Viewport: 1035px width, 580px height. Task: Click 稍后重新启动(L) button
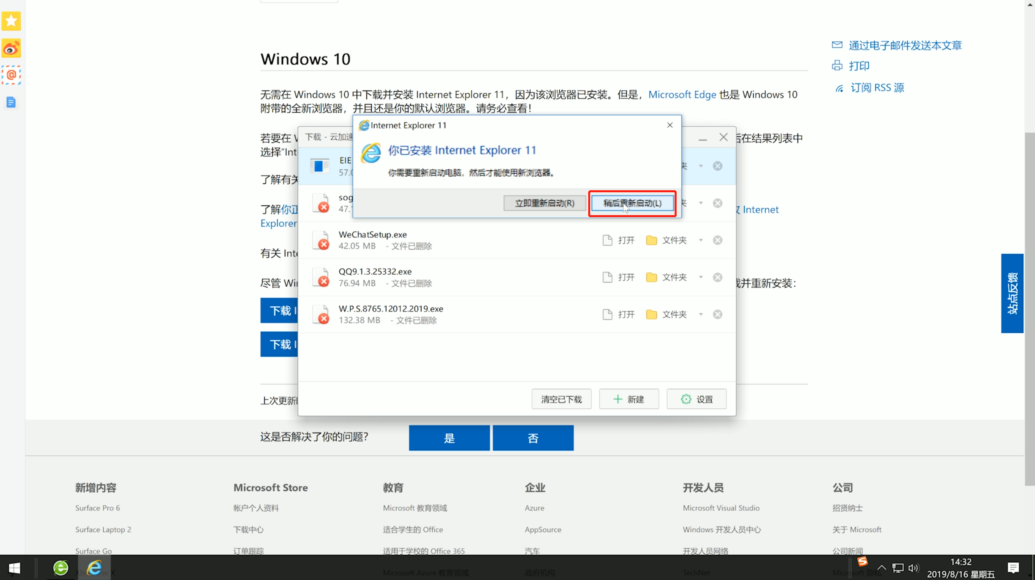click(632, 203)
